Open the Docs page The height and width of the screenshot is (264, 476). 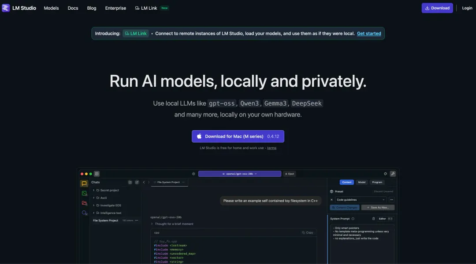click(x=73, y=8)
